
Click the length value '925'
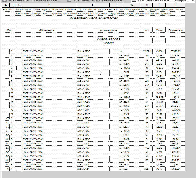pos(132,169)
